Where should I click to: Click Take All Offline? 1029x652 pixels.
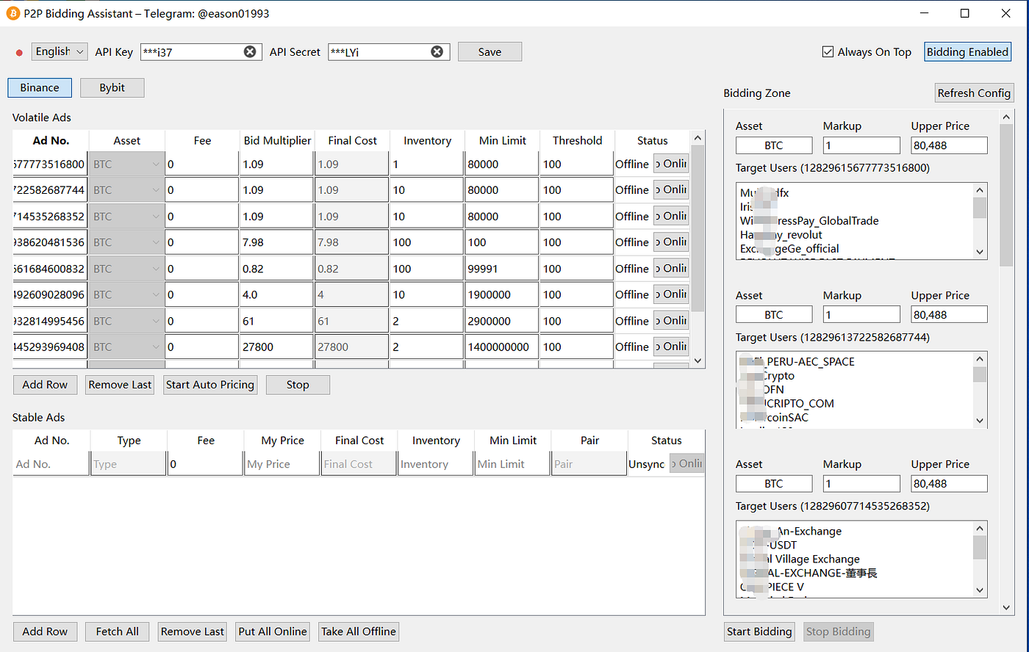pyautogui.click(x=359, y=631)
